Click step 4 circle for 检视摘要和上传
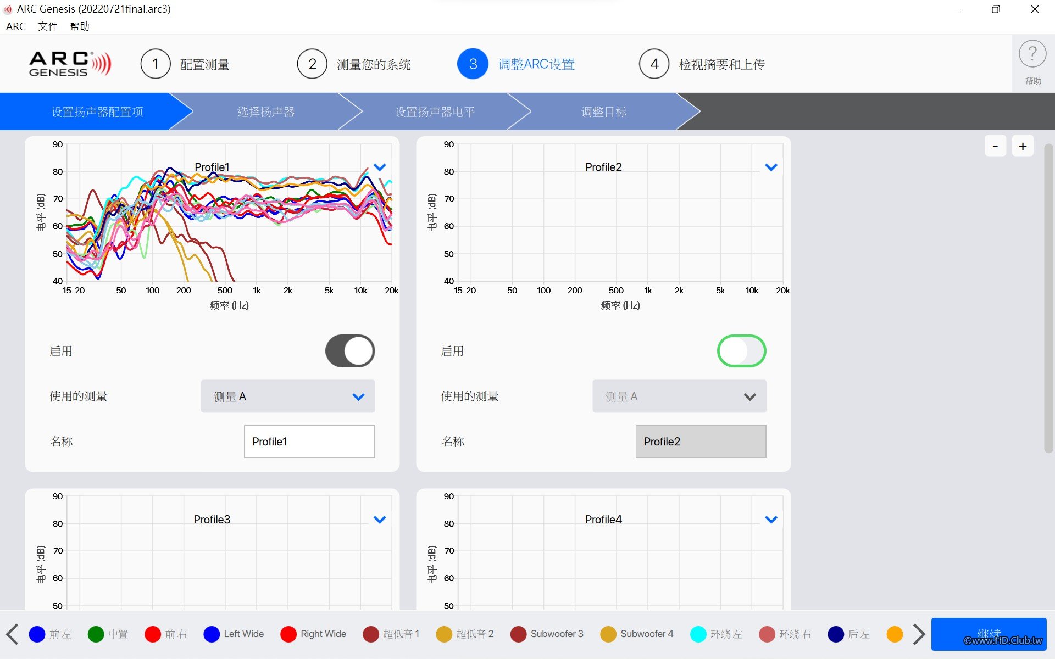This screenshot has width=1055, height=659. coord(654,64)
